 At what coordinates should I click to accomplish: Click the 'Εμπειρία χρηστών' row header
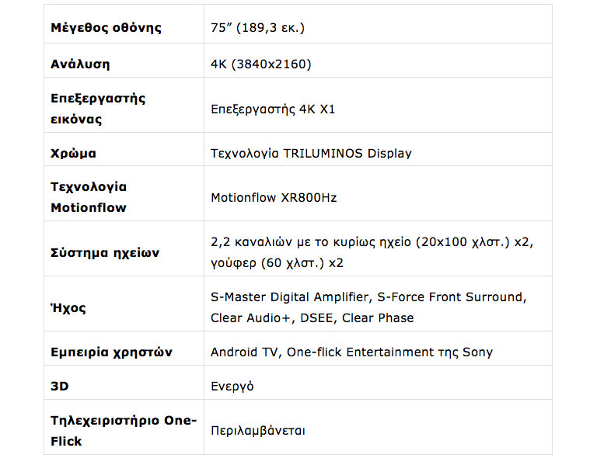pyautogui.click(x=111, y=352)
